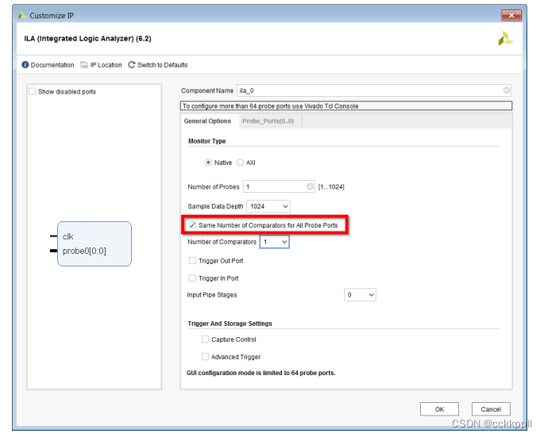Click the IP Location folder icon
Screen dimensions: 544x437
(x=84, y=65)
